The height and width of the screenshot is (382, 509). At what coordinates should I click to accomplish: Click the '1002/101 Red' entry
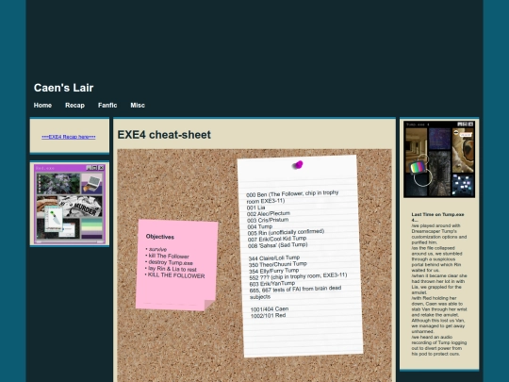click(x=268, y=315)
